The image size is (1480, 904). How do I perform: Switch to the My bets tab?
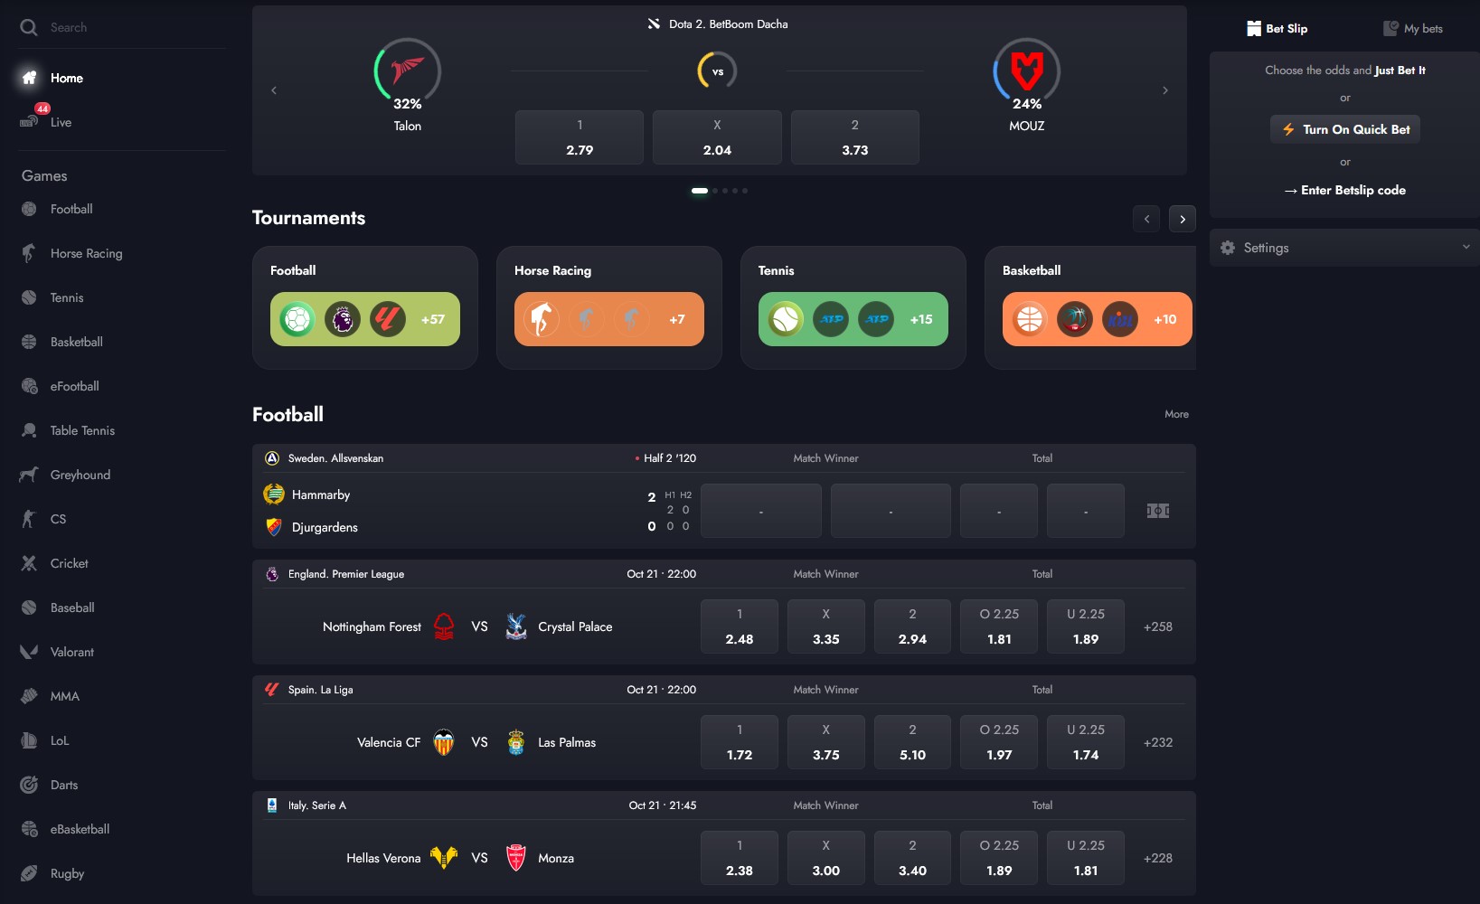tap(1413, 29)
